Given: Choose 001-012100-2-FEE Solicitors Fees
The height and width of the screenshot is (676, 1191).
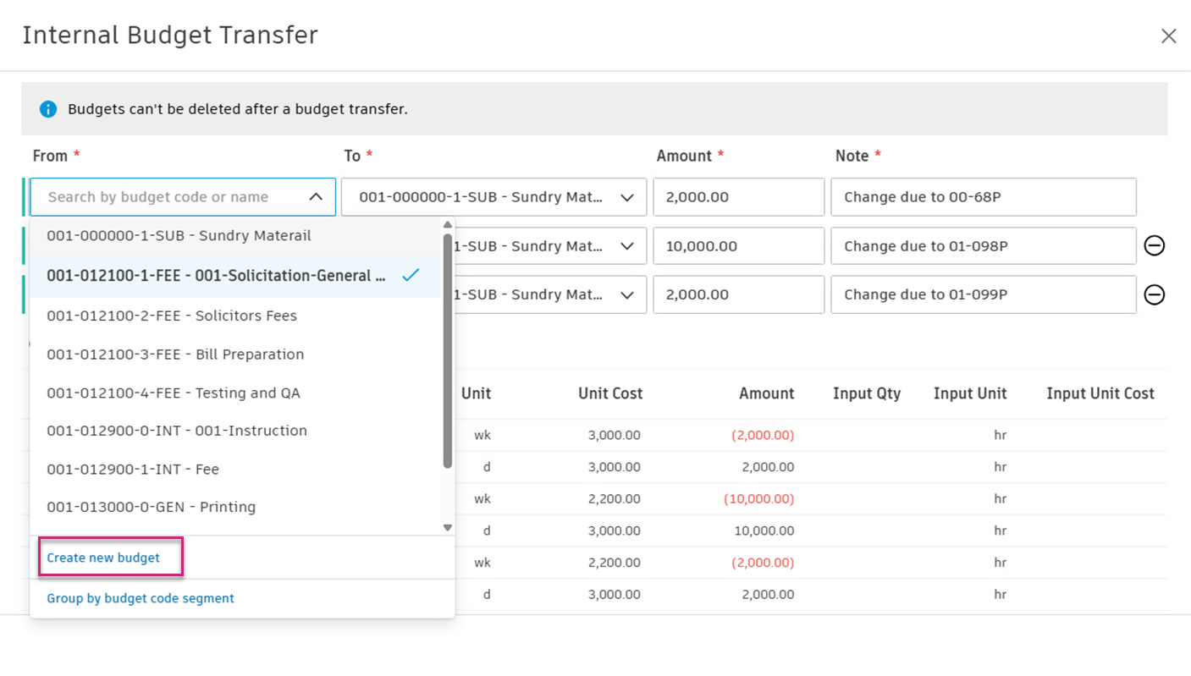Looking at the screenshot, I should pyautogui.click(x=235, y=316).
